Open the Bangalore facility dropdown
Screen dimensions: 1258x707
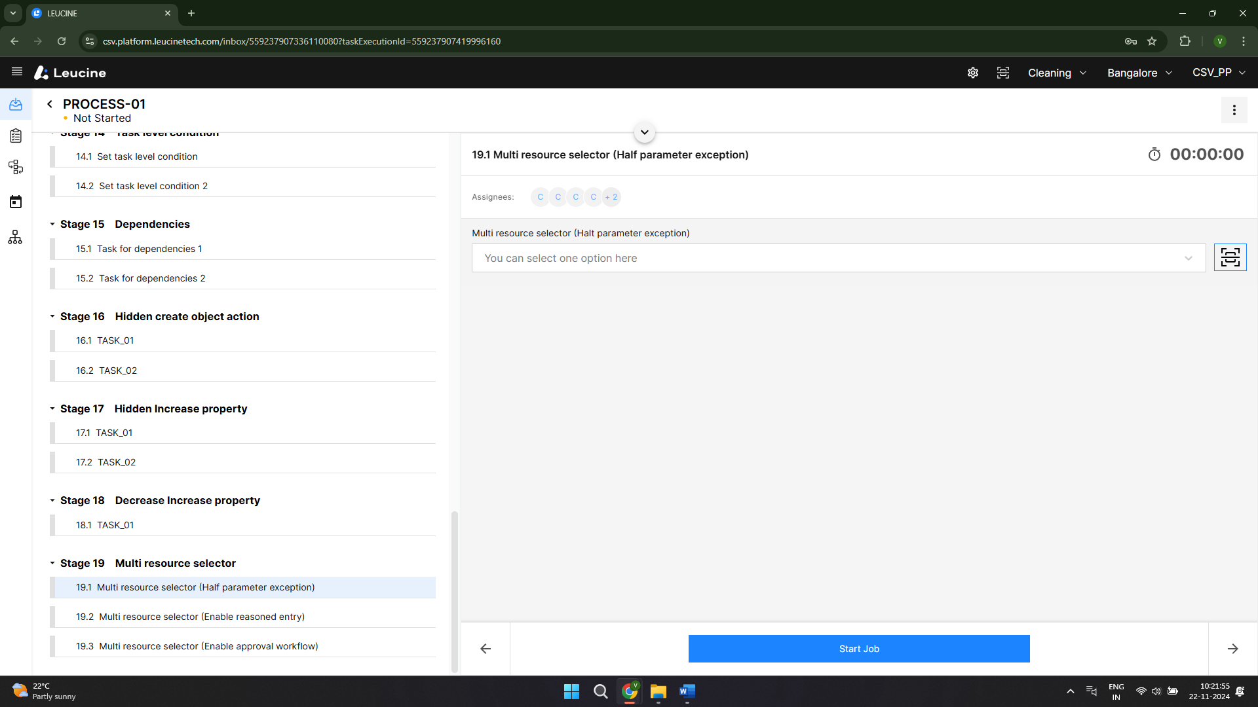[1139, 73]
